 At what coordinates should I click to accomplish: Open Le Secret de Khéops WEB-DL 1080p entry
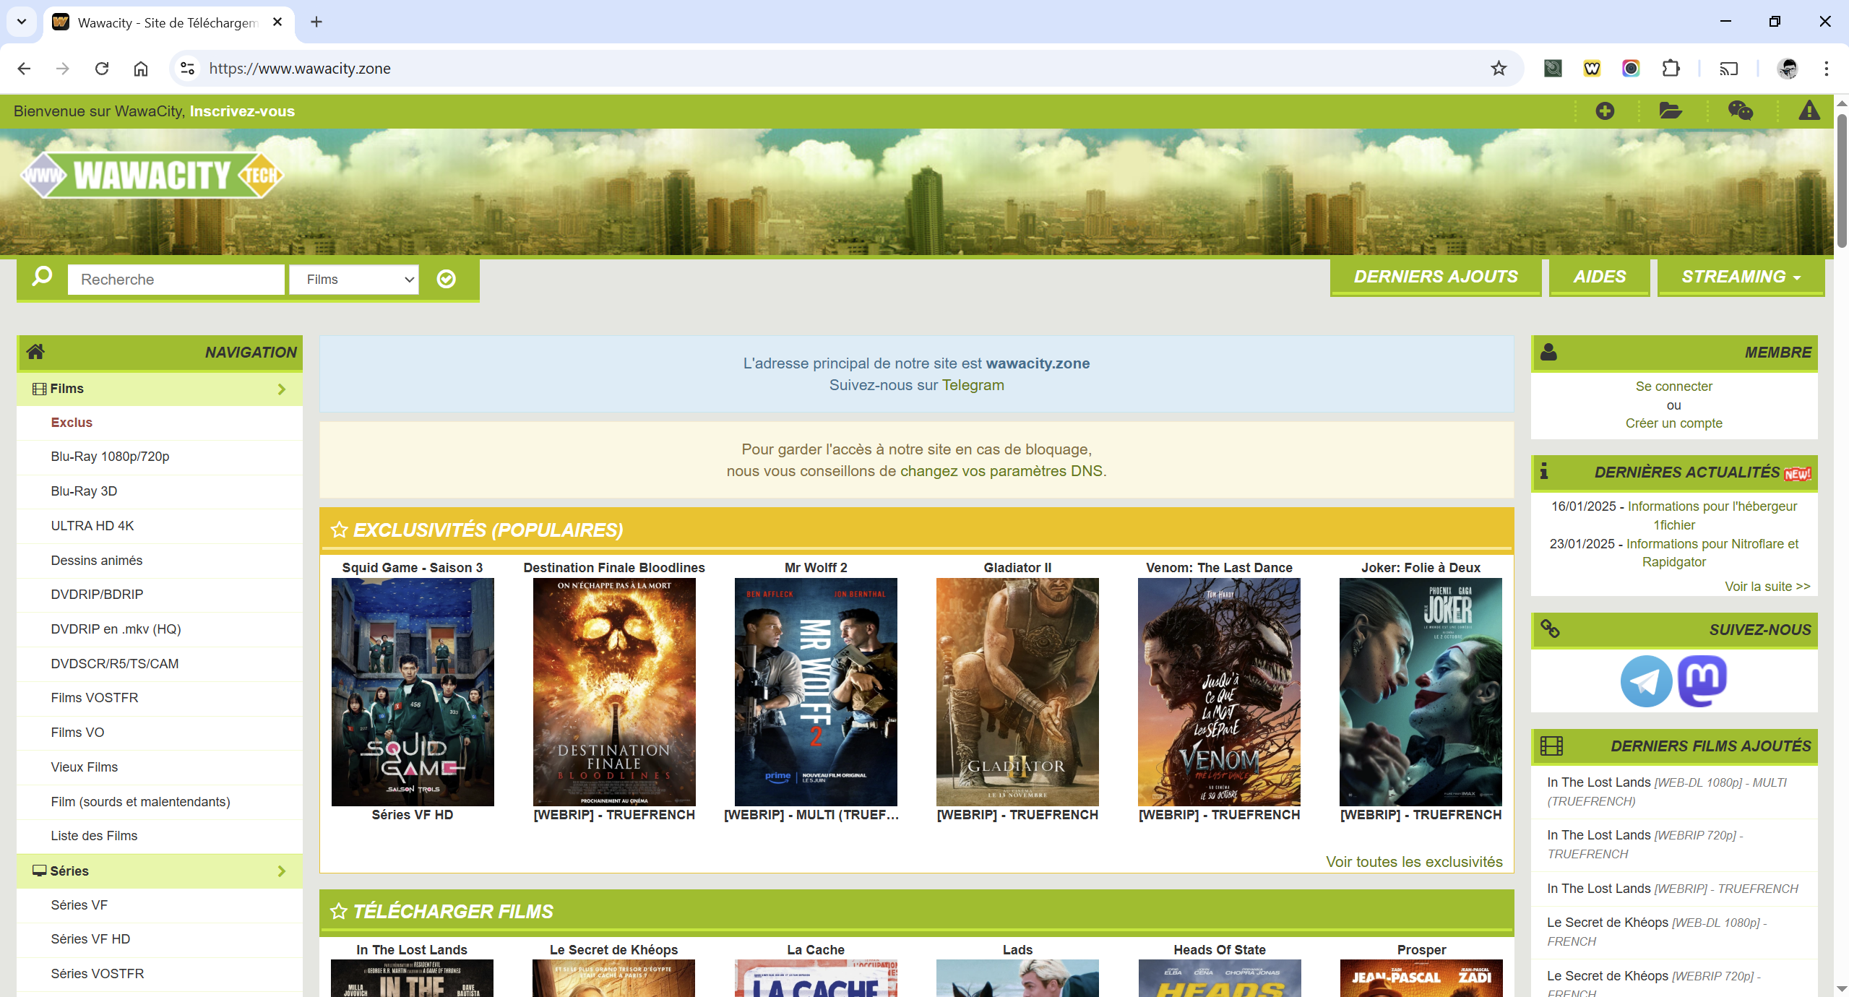coord(1656,932)
